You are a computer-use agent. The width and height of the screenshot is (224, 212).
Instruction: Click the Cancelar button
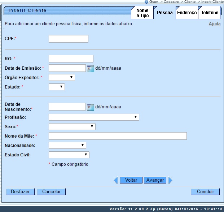(51, 191)
